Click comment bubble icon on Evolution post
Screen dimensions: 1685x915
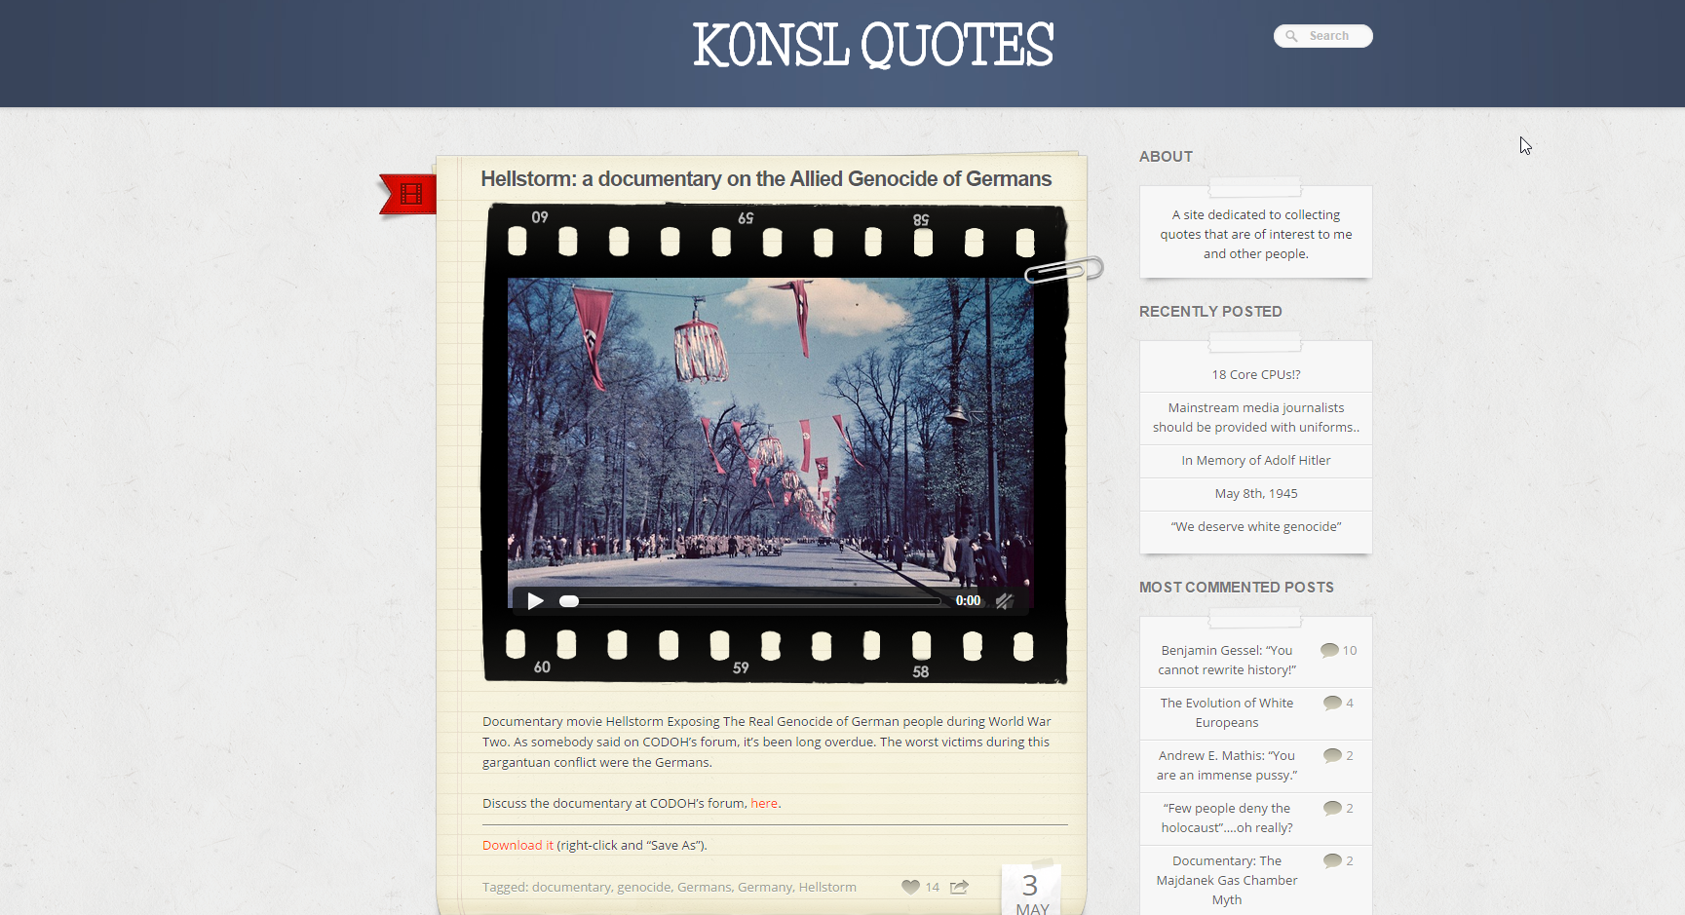click(1332, 703)
